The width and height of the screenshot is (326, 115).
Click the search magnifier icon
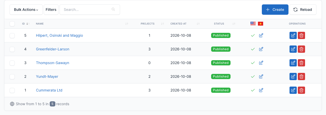(113, 9)
